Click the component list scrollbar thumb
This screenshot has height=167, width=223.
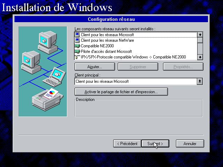point(200,40)
